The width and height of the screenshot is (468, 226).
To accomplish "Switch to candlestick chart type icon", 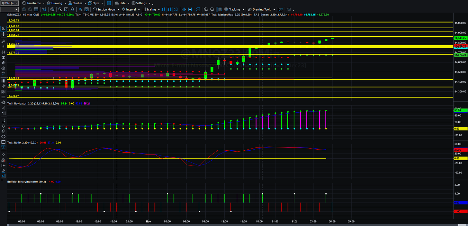I will click(170, 9).
